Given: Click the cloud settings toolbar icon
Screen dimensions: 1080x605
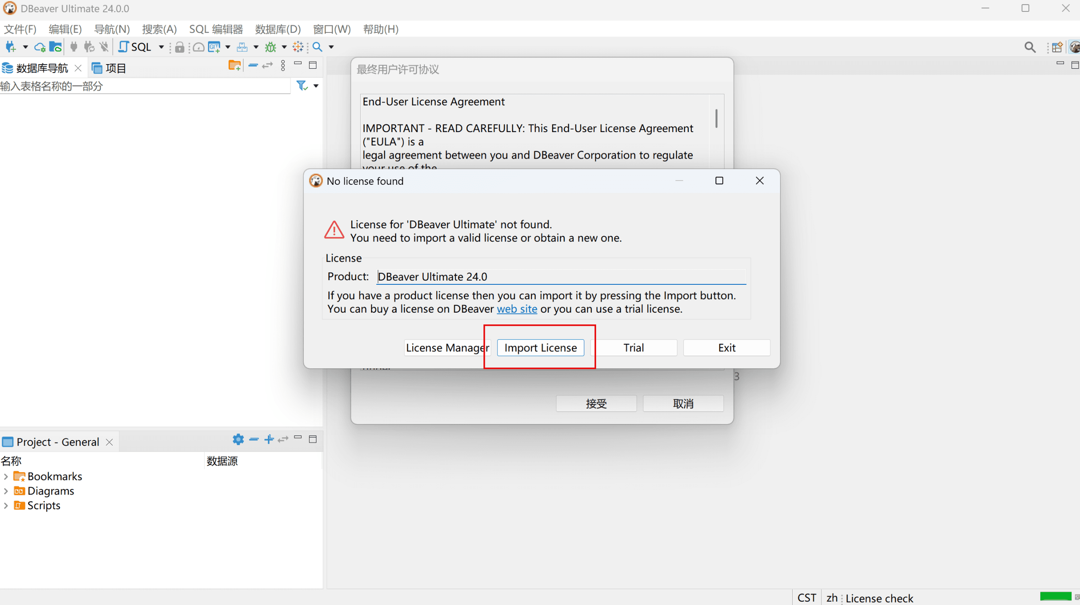Looking at the screenshot, I should pos(40,47).
